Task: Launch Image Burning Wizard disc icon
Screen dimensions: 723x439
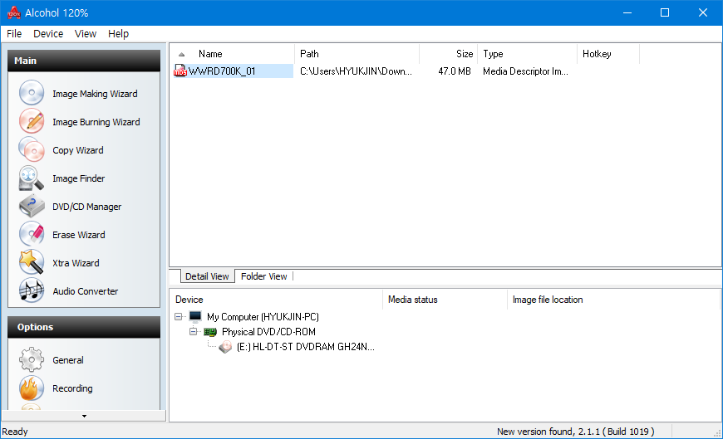Action: point(32,121)
